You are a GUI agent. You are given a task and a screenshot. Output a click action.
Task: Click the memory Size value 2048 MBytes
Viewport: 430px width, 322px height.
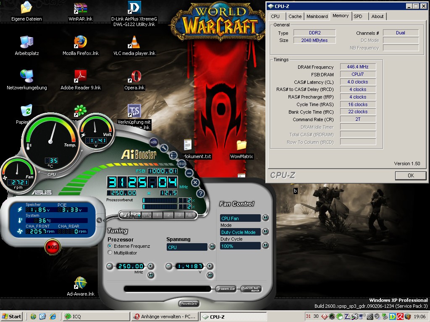[x=315, y=40]
